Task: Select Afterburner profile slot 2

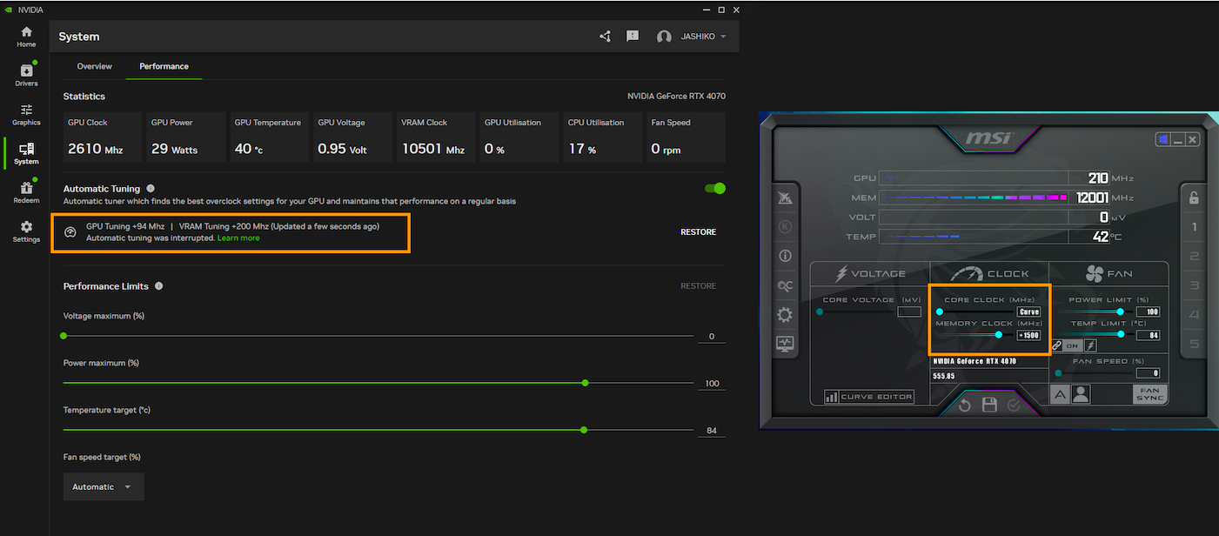Action: pos(1194,256)
